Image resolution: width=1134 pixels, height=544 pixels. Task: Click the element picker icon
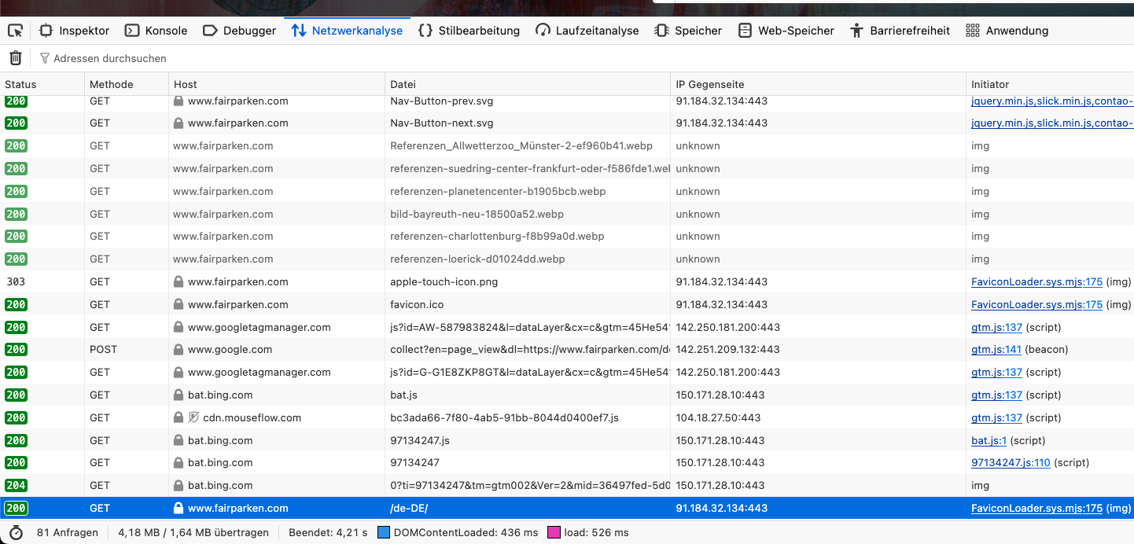15,31
